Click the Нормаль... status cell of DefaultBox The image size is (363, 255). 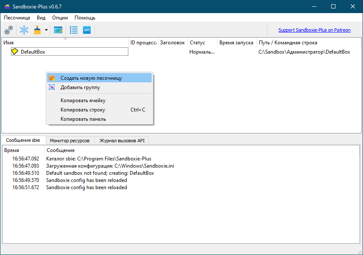coord(202,52)
